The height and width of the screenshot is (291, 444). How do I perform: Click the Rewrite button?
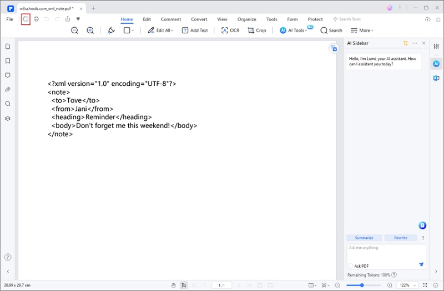tap(401, 238)
